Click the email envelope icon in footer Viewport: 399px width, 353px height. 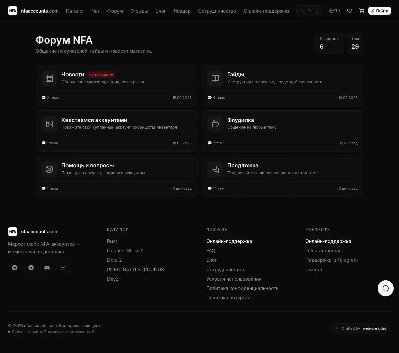pyautogui.click(x=63, y=268)
